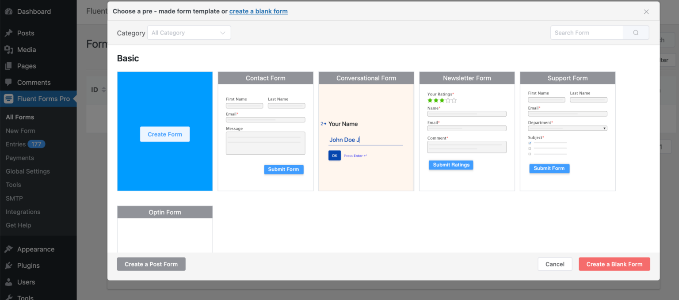Click Create a Blank Form
Viewport: 679px width, 300px height.
click(x=614, y=264)
